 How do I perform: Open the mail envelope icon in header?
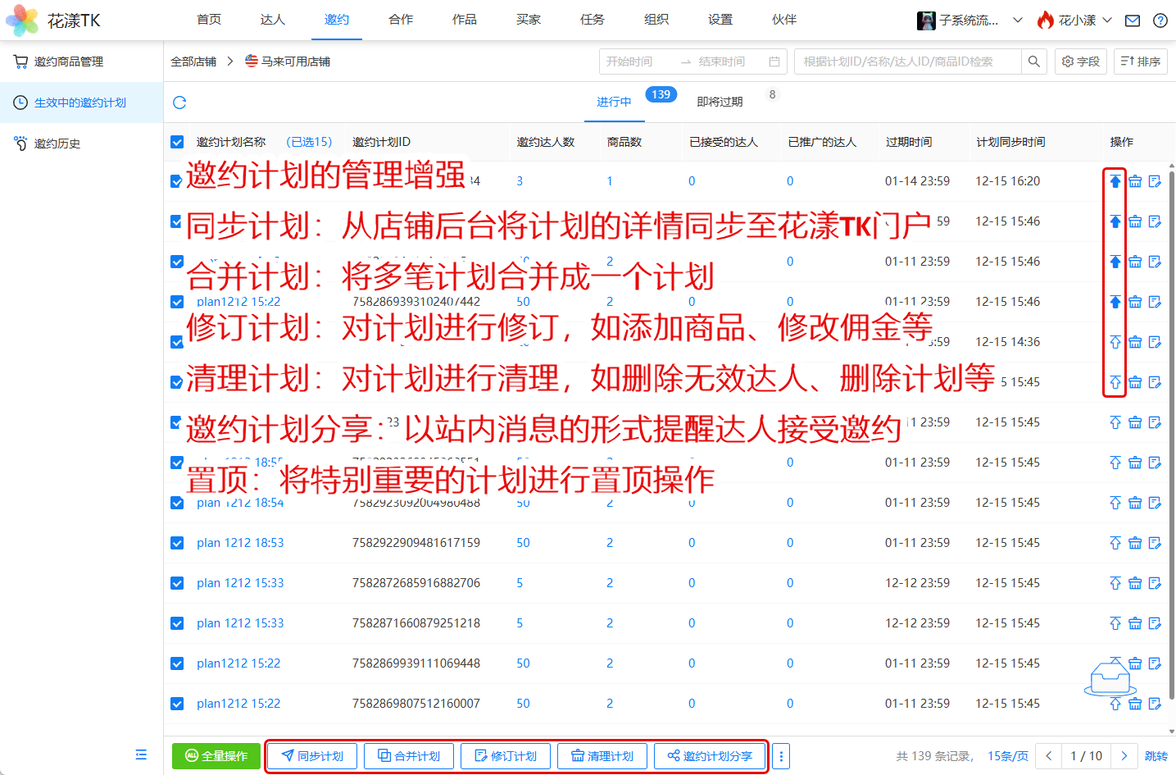(1133, 21)
